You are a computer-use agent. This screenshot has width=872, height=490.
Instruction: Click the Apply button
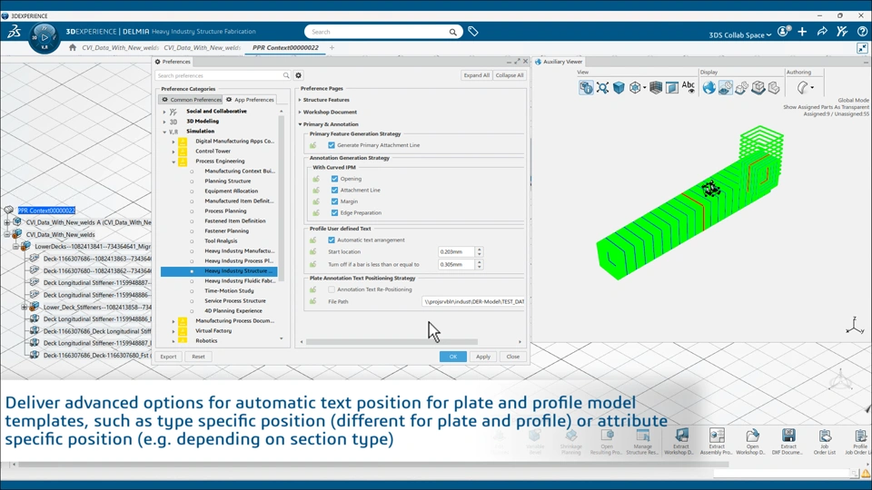(x=482, y=357)
